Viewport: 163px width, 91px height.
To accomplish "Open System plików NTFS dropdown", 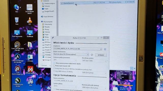I will point(65,86).
